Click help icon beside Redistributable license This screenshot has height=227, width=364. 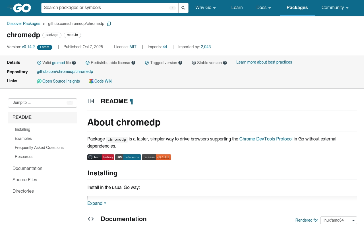tap(133, 63)
